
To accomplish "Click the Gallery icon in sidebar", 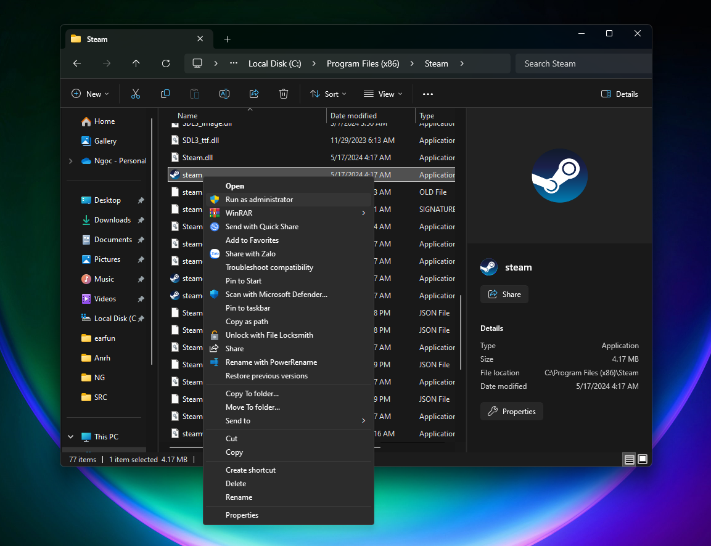I will [86, 141].
